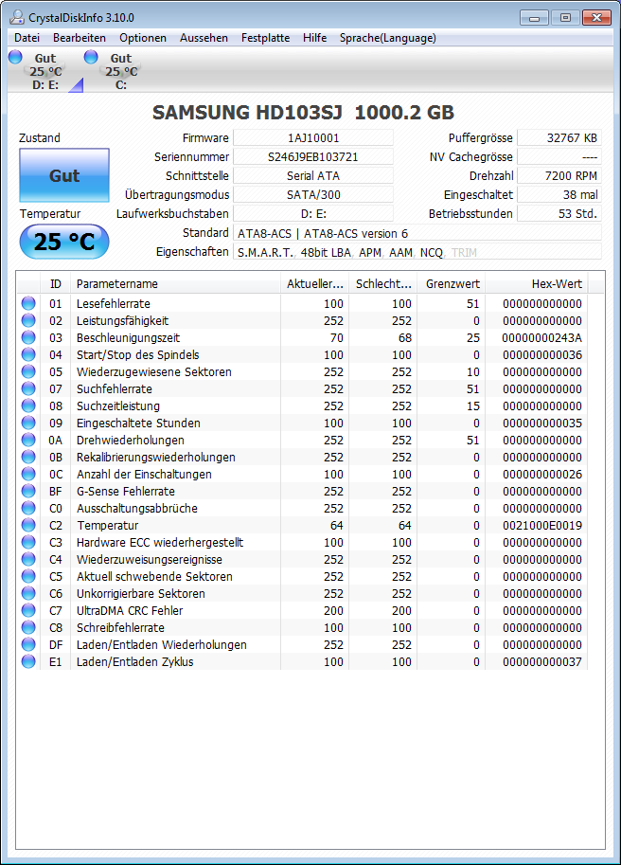Viewport: 621px width, 865px height.
Task: Click status orb for Wiederzugewiesene Sektoren
Action: tap(28, 371)
